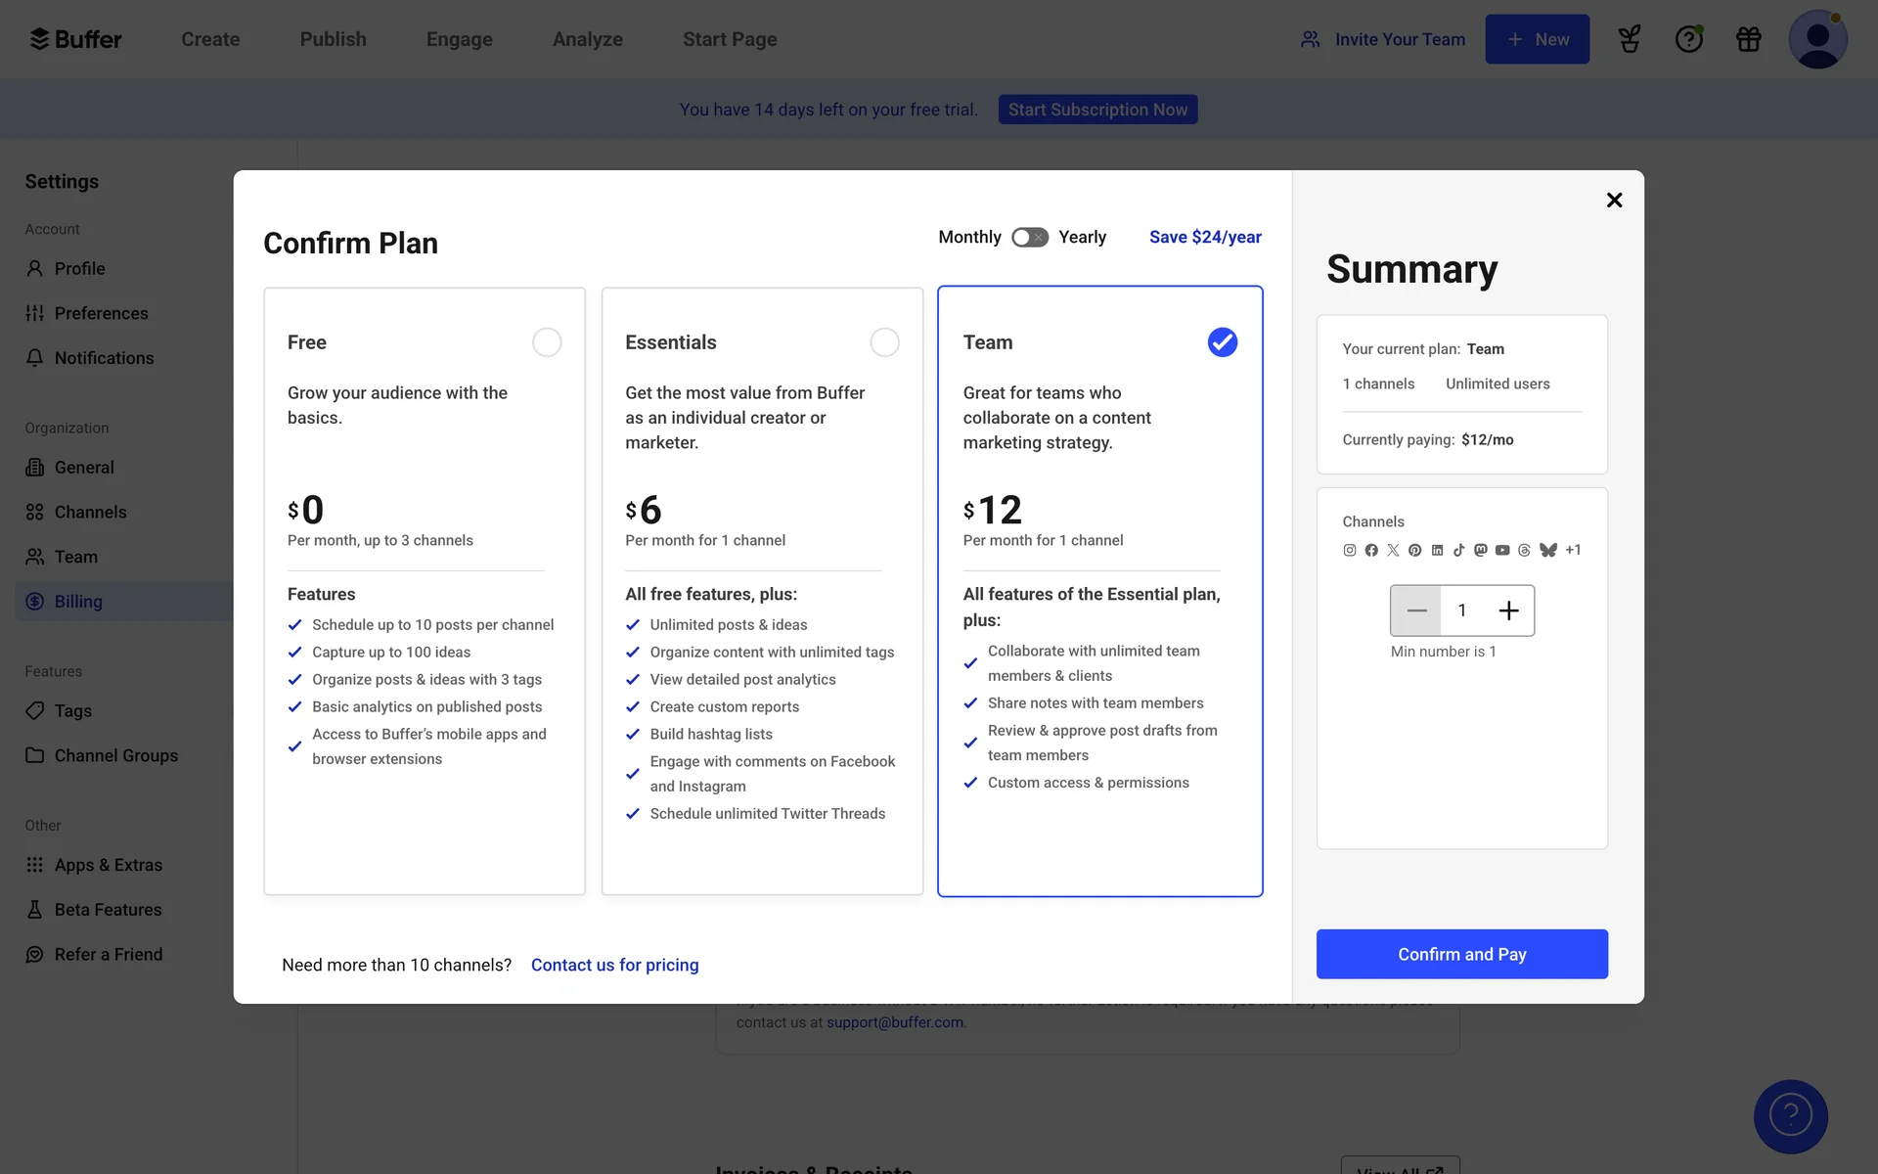Click Contact us for pricing link

point(614,965)
